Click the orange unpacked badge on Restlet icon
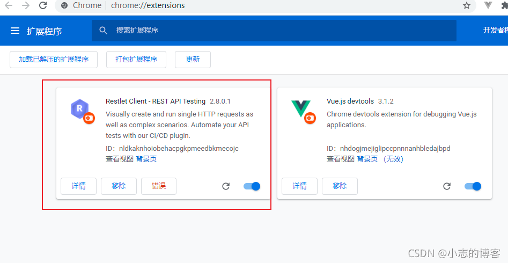The width and height of the screenshot is (508, 263). click(x=89, y=118)
